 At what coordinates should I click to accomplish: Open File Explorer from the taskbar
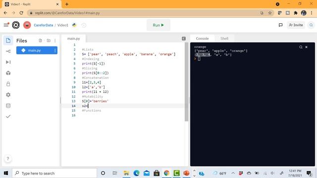(126, 173)
